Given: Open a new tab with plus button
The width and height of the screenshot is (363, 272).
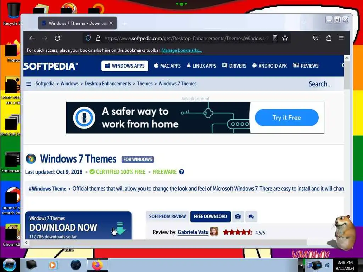Looking at the screenshot, I should [x=124, y=23].
